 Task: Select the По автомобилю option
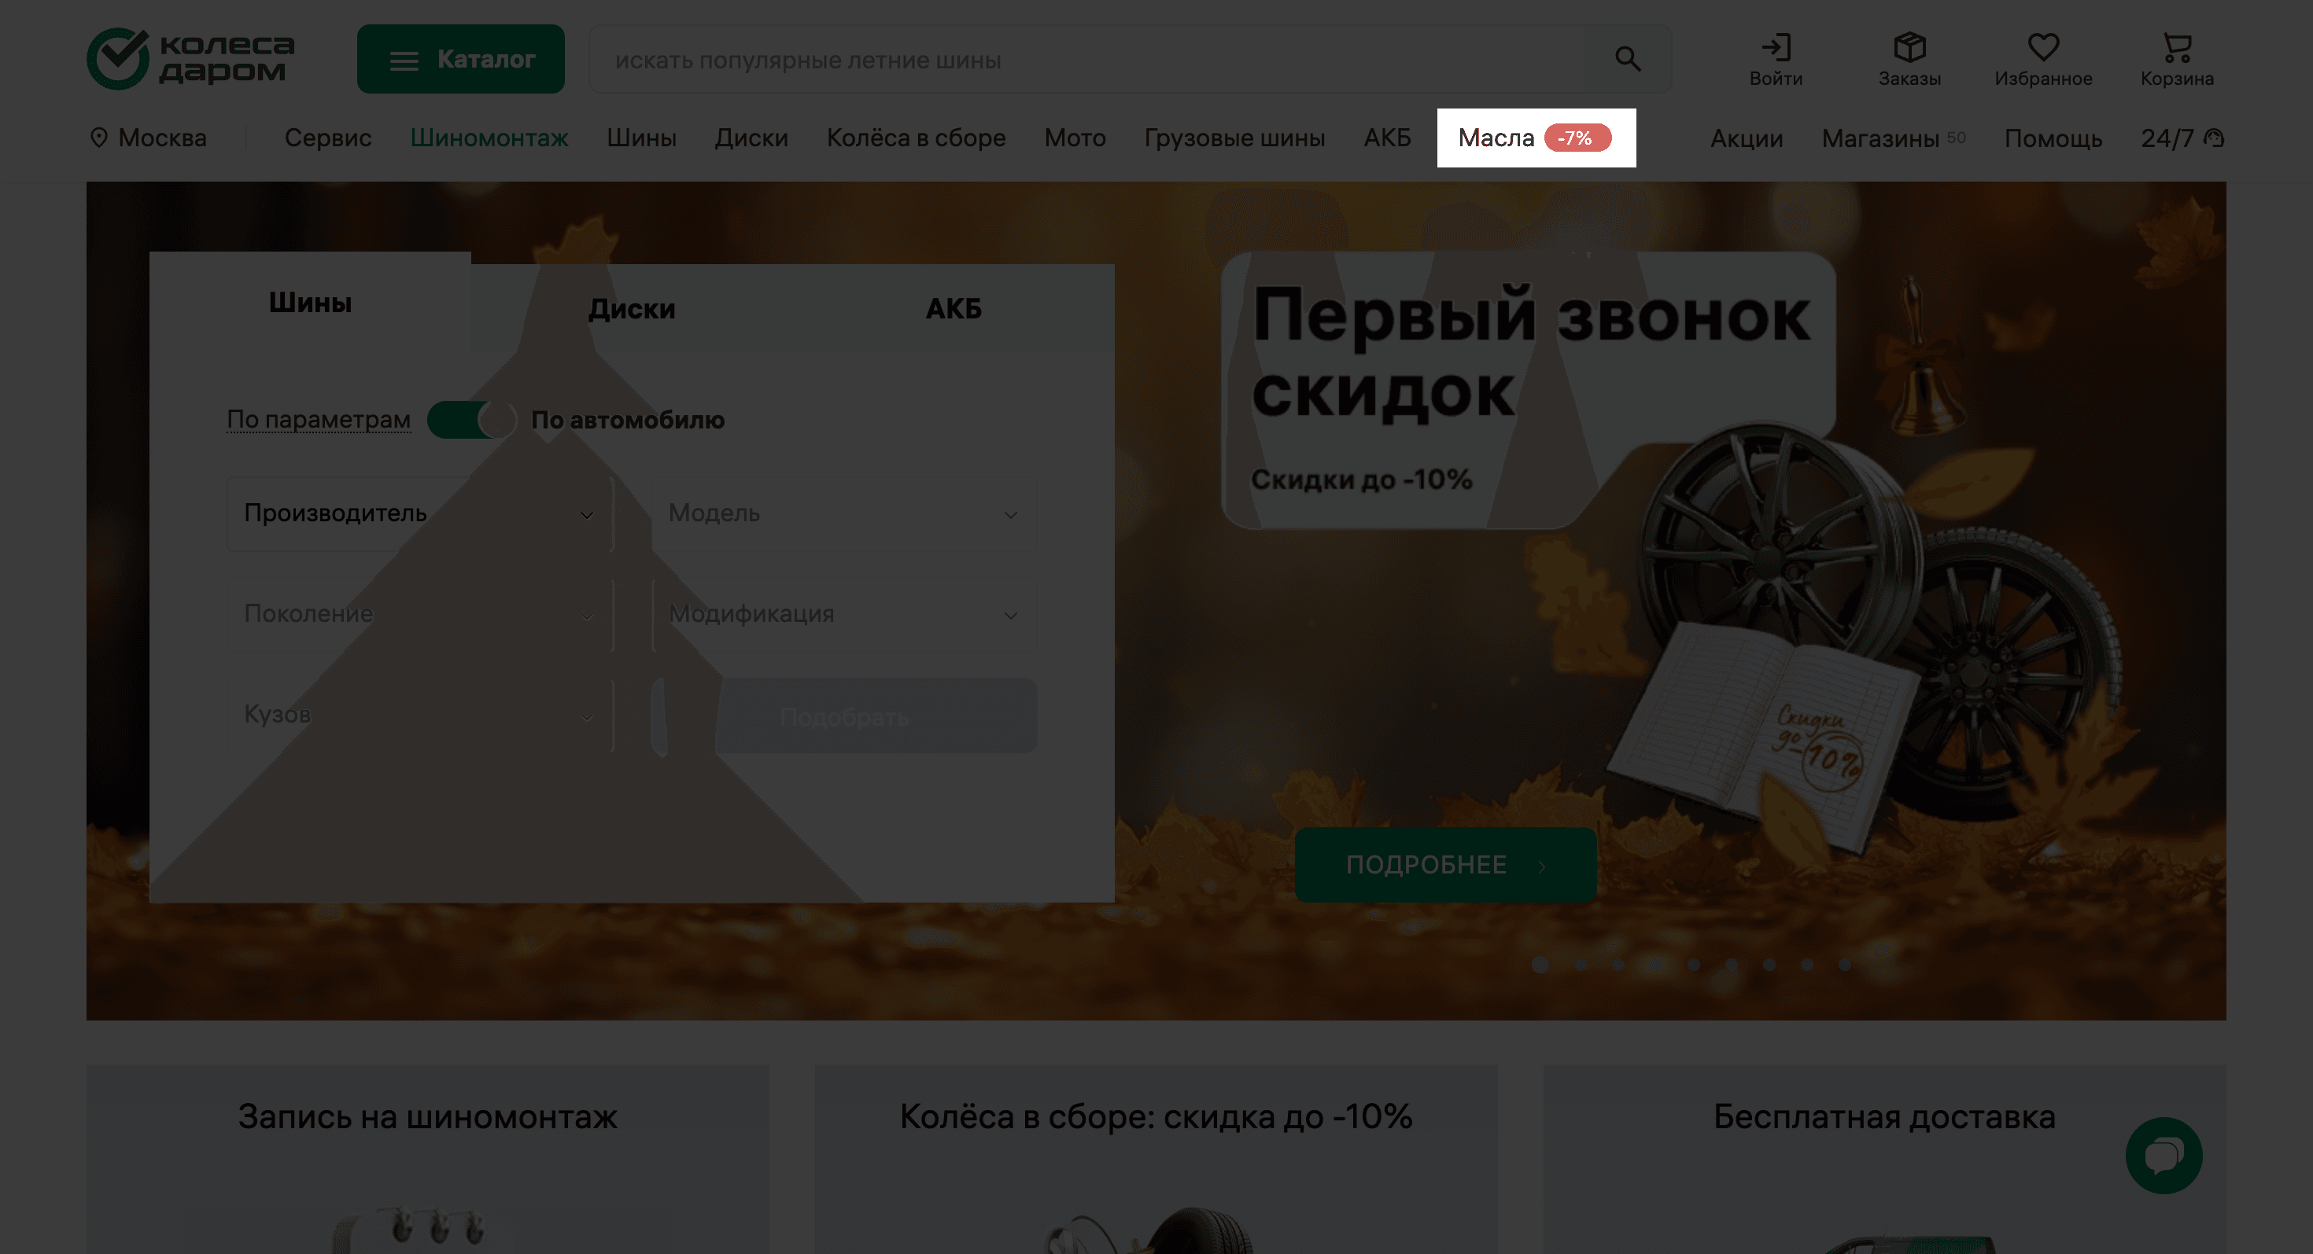(628, 420)
